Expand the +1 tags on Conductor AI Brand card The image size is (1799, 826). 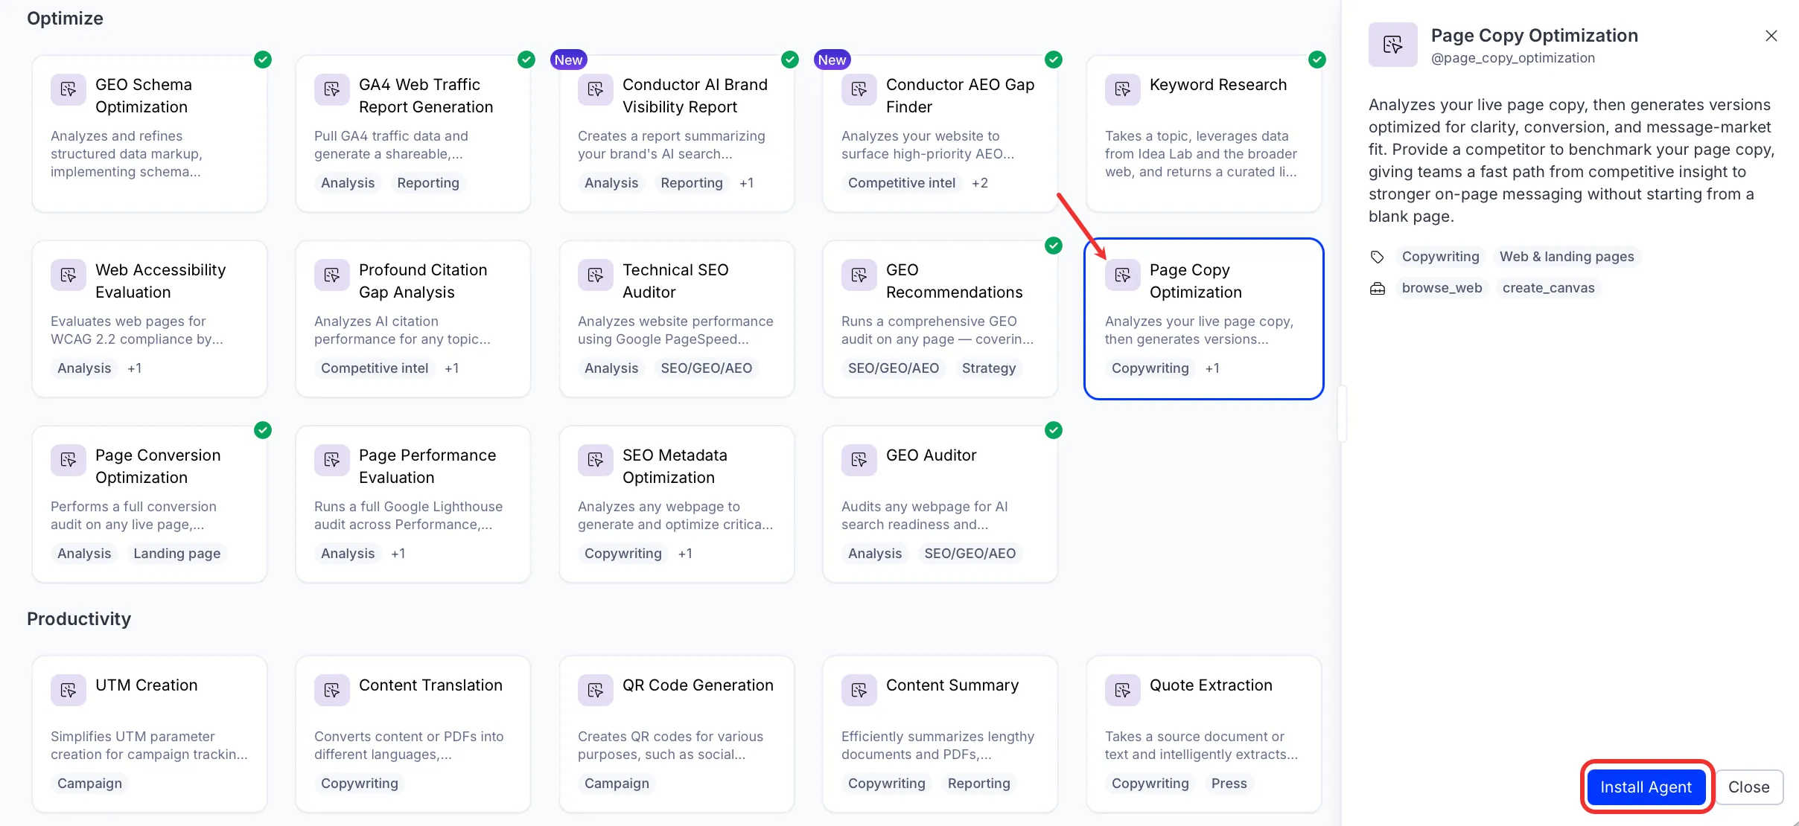[x=746, y=183]
